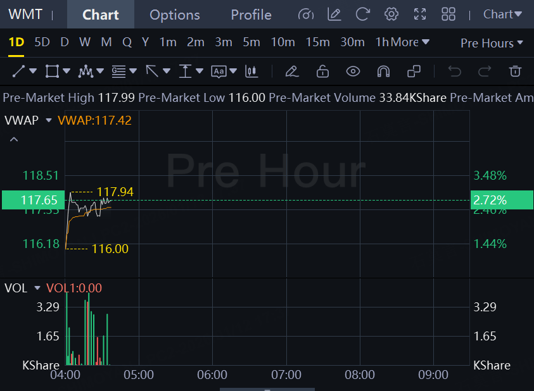Click the pencil draw tool in drawing toolbar

tap(291, 71)
